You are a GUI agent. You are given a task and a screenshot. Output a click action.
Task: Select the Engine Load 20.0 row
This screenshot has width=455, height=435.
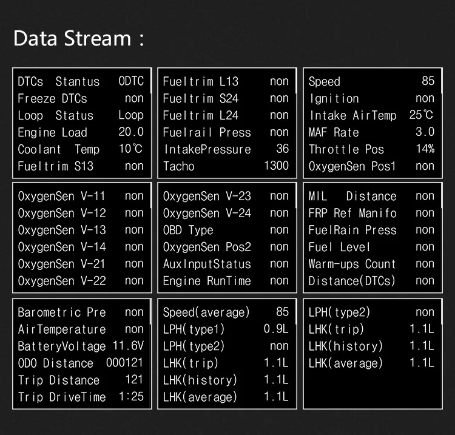point(81,132)
